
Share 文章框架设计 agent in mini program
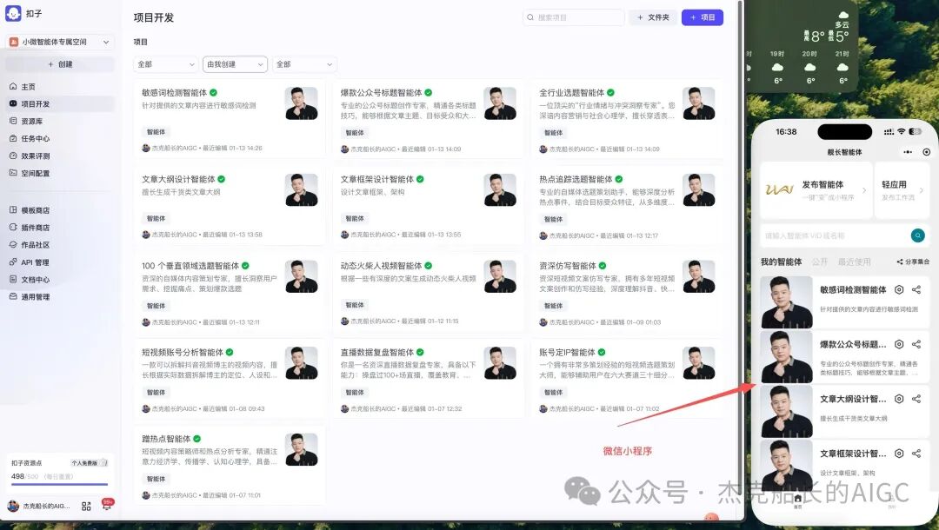click(916, 454)
